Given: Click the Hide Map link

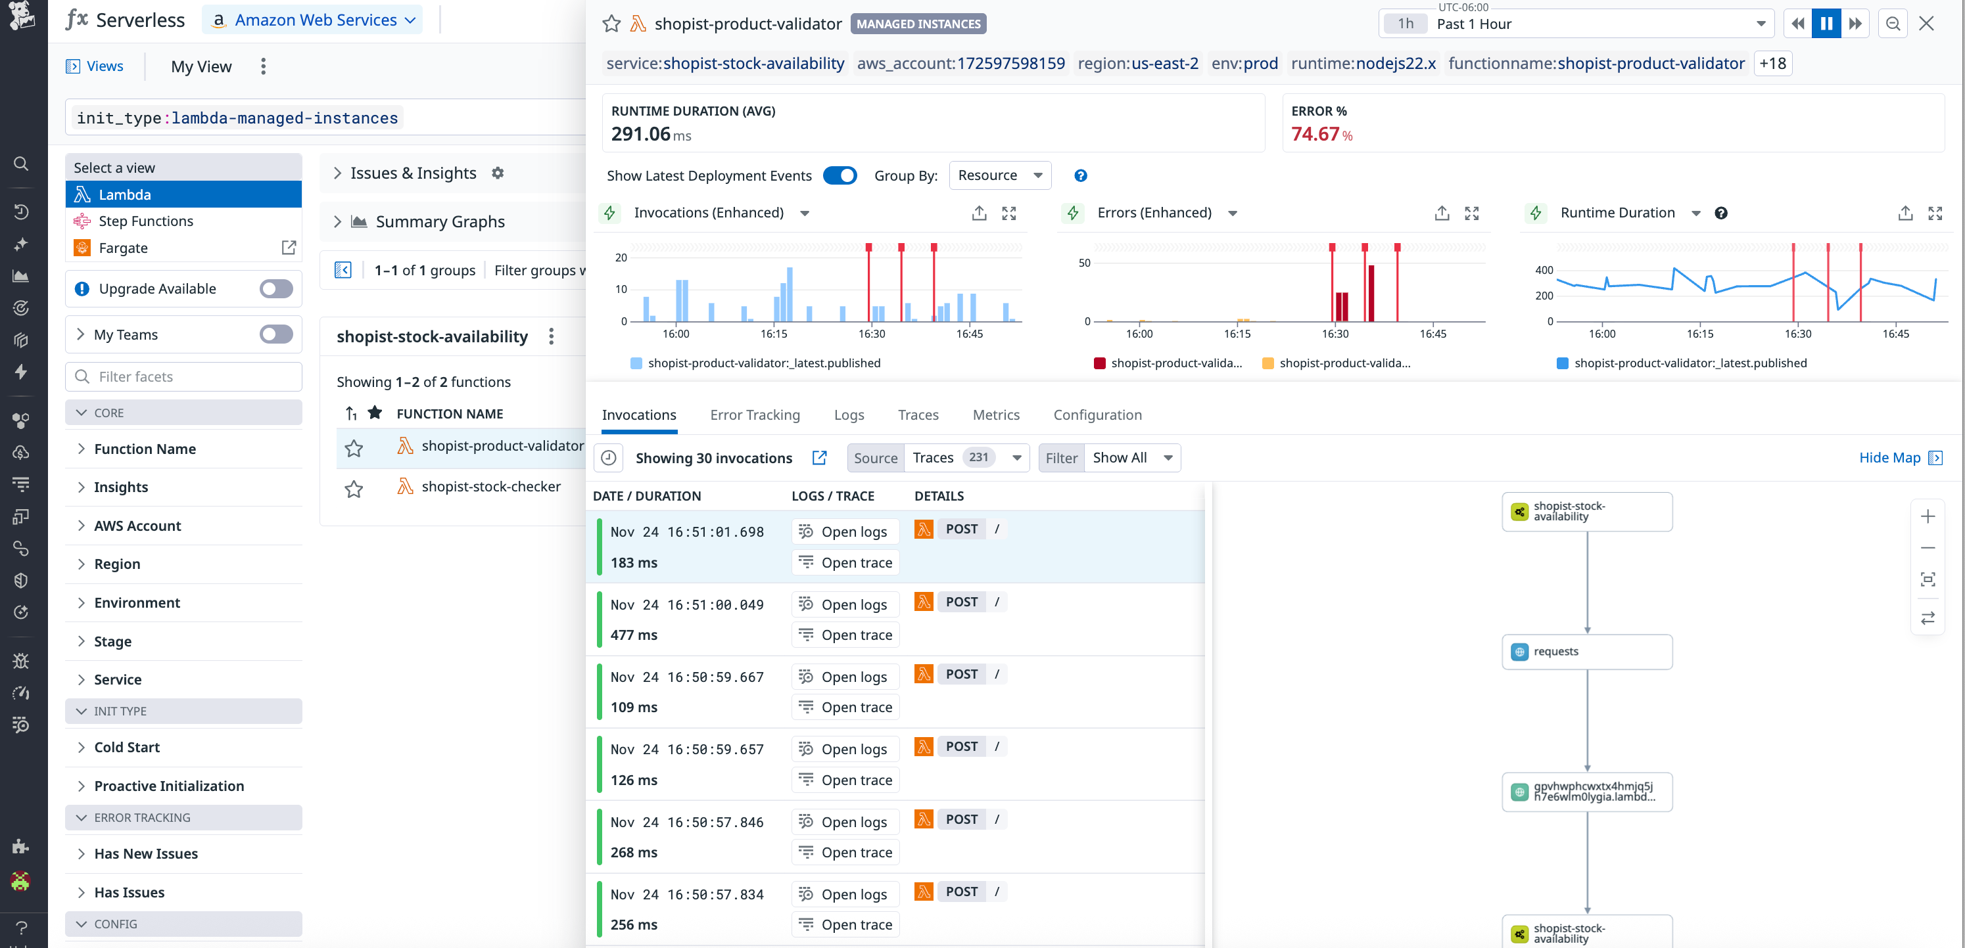Looking at the screenshot, I should 1889,457.
